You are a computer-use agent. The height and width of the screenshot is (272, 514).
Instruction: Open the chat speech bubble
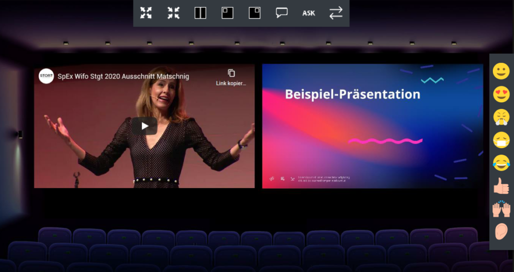pos(282,13)
